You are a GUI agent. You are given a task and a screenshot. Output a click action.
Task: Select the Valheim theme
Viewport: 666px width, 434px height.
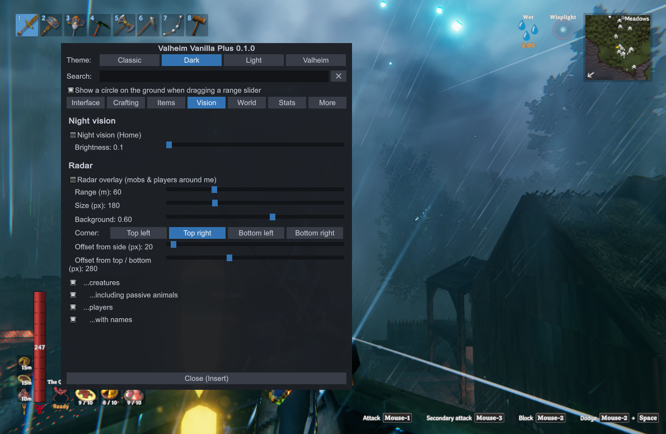tap(316, 60)
